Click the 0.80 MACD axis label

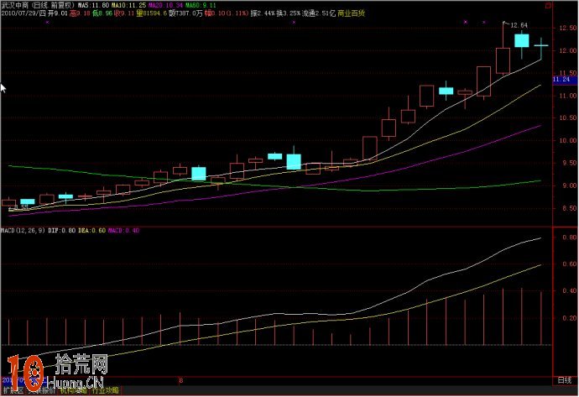(570, 238)
